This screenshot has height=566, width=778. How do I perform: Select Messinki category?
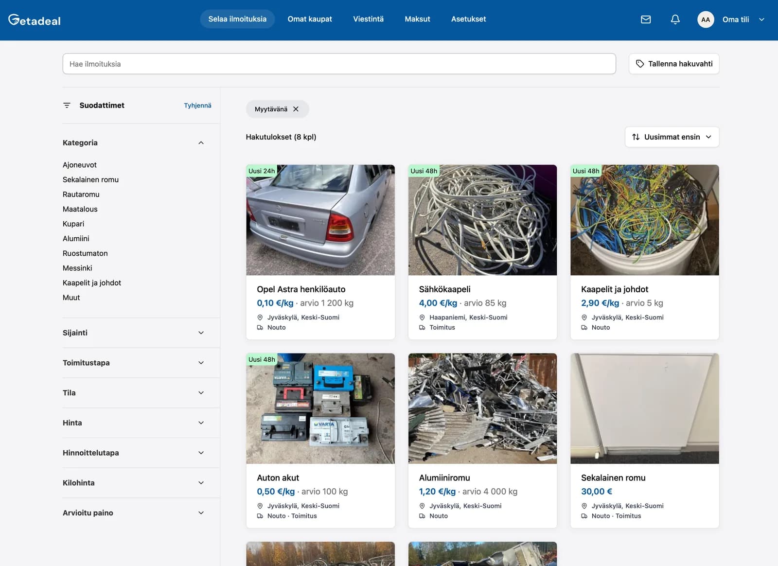(77, 268)
